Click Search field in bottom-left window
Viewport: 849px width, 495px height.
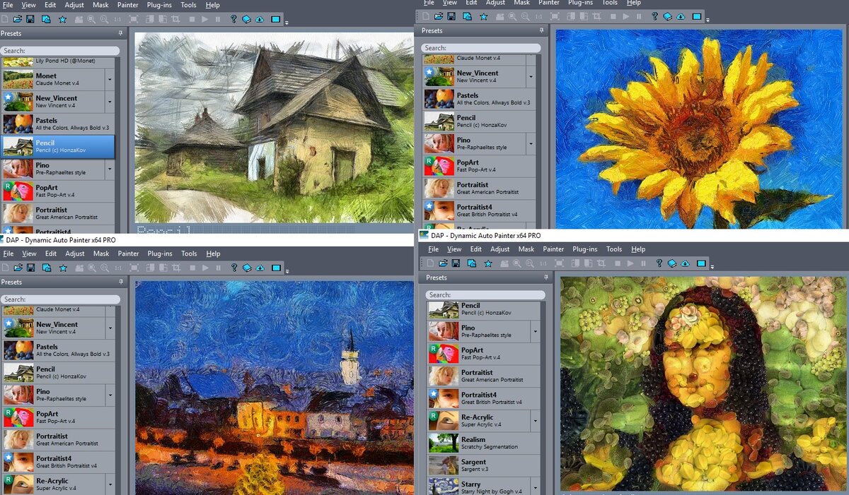[x=60, y=299]
